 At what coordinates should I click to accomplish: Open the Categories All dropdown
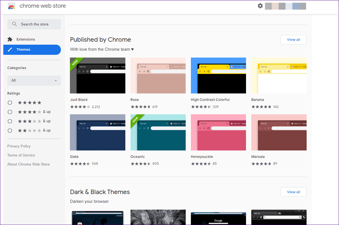34,80
